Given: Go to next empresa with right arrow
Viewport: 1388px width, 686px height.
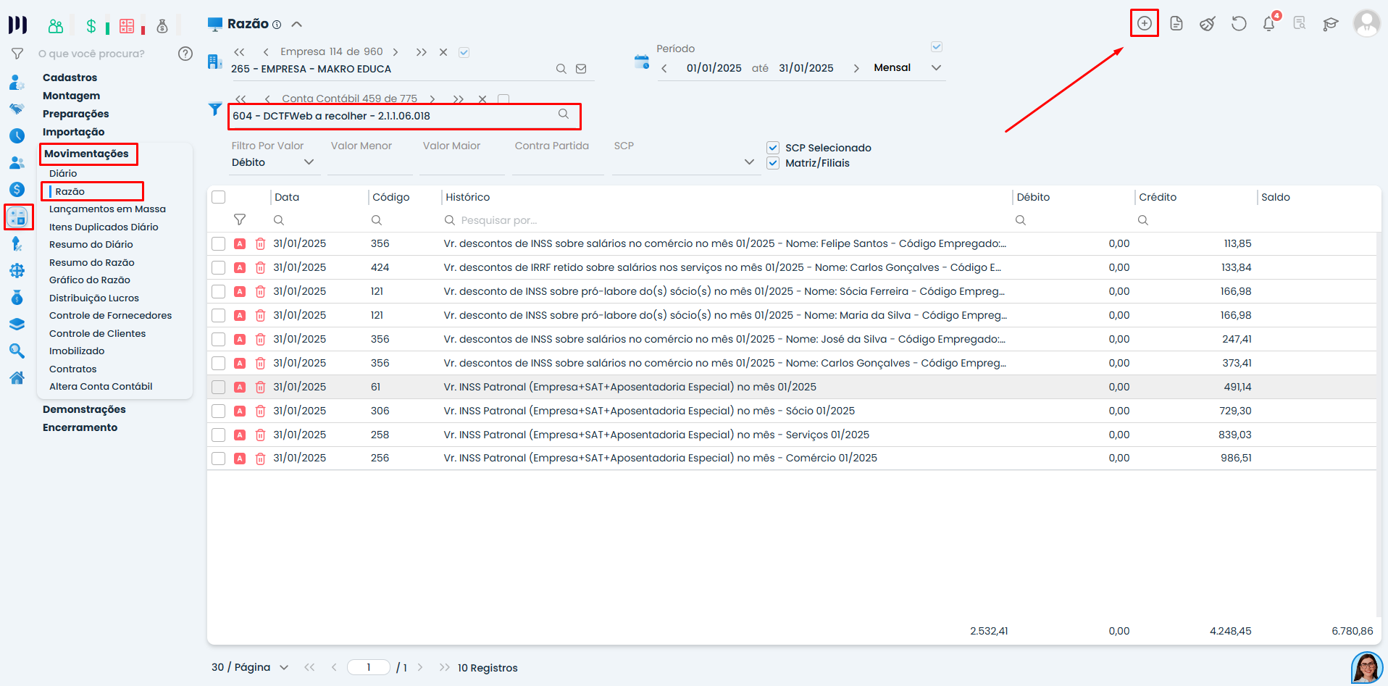Looking at the screenshot, I should pyautogui.click(x=396, y=52).
